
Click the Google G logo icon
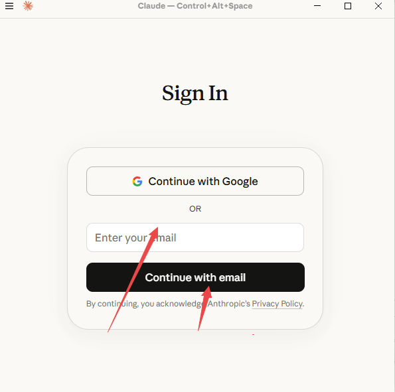(137, 181)
